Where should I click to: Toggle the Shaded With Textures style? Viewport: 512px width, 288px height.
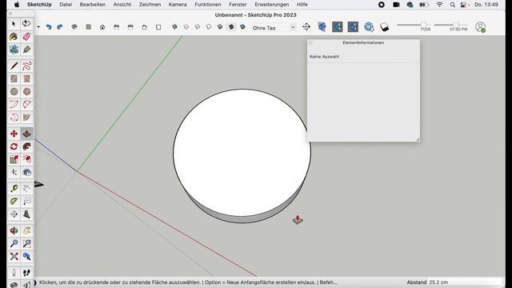pyautogui.click(x=231, y=27)
